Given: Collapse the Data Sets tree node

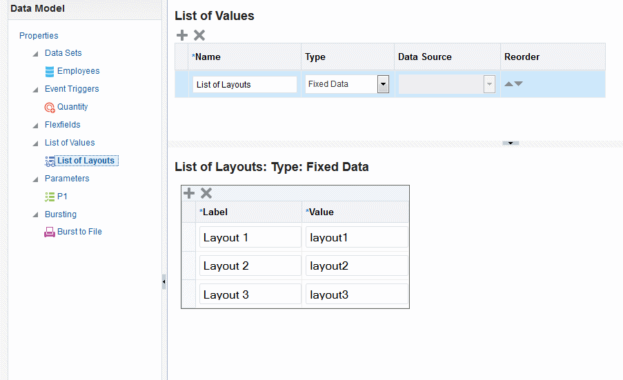Looking at the screenshot, I should [36, 54].
